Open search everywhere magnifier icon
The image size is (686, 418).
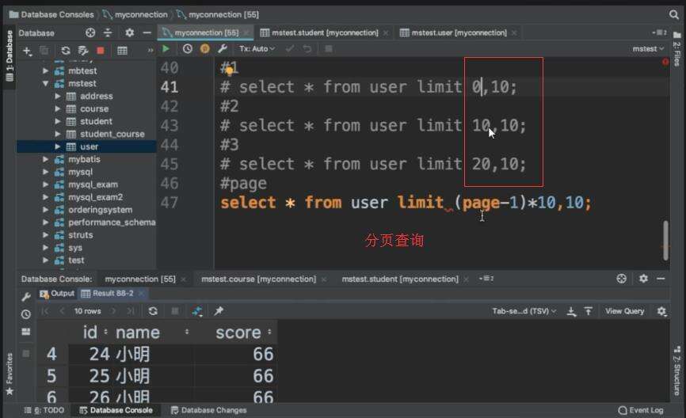click(x=674, y=15)
